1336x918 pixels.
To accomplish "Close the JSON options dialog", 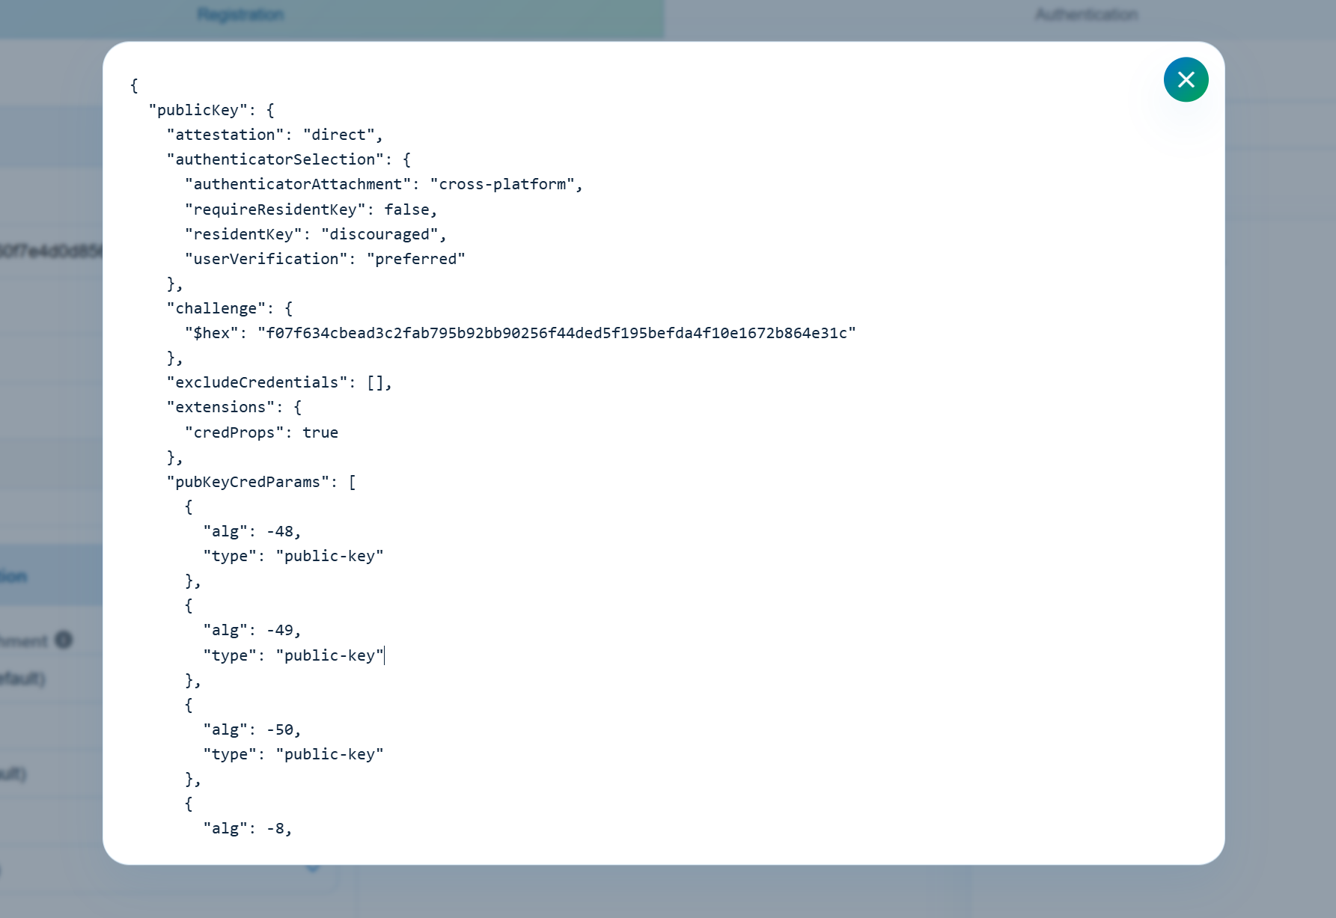I will (x=1186, y=79).
